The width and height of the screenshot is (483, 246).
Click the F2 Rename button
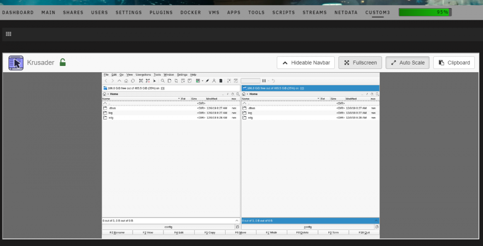coord(117,233)
